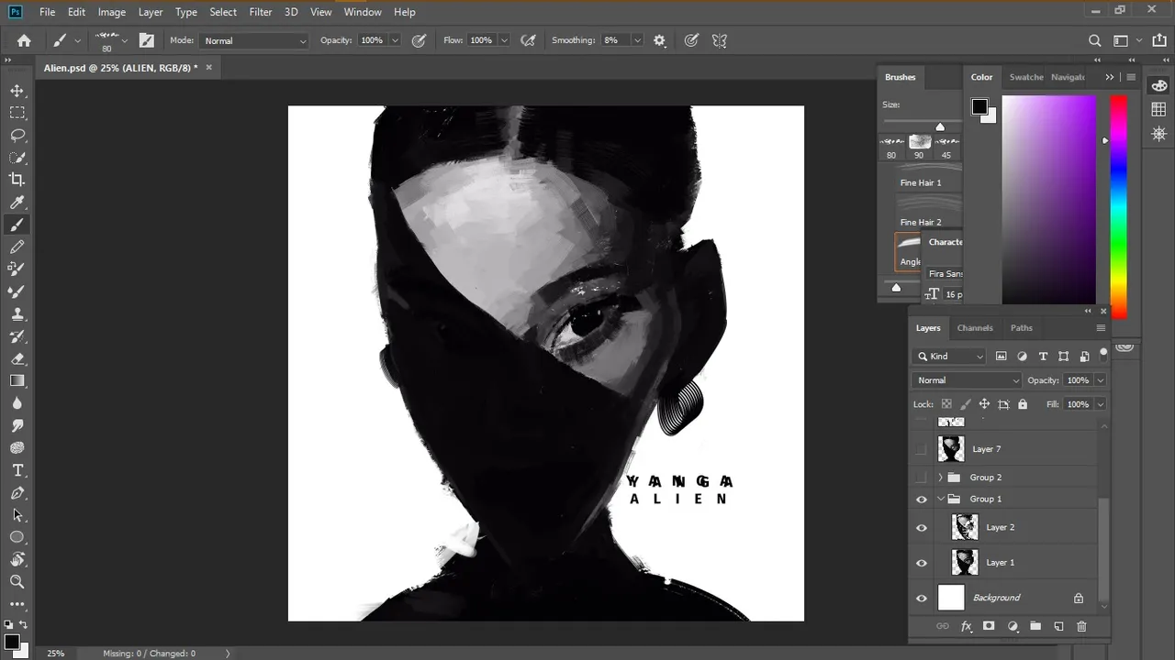Select the Crop tool
This screenshot has width=1175, height=660.
17,180
